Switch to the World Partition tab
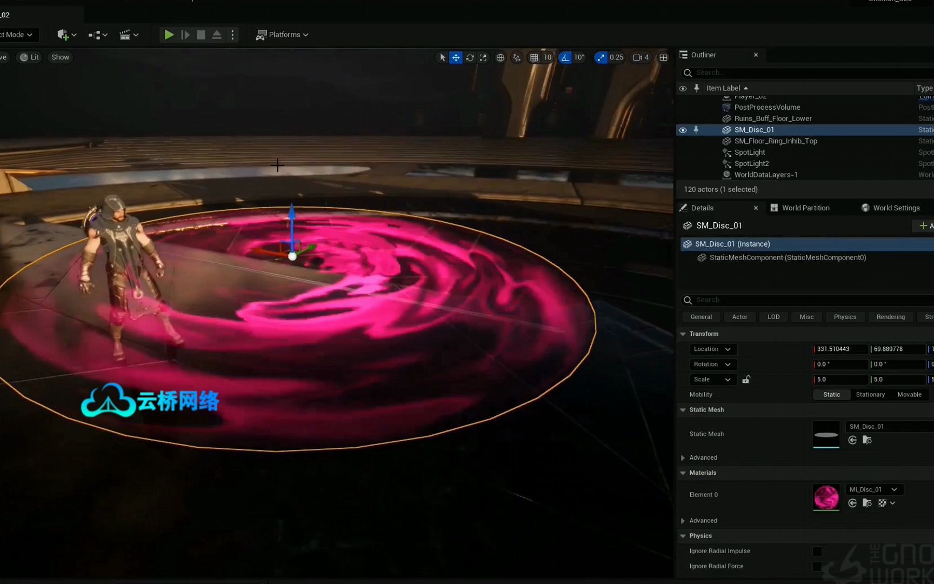This screenshot has height=584, width=934. 805,208
